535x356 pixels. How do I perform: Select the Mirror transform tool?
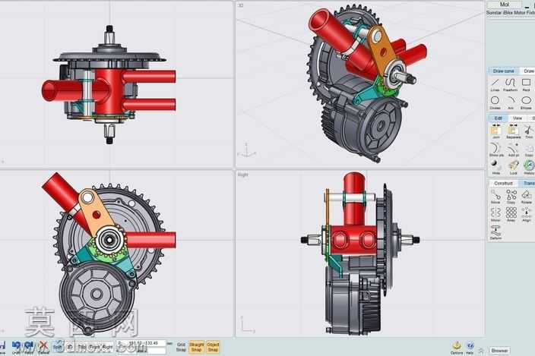[x=495, y=215]
